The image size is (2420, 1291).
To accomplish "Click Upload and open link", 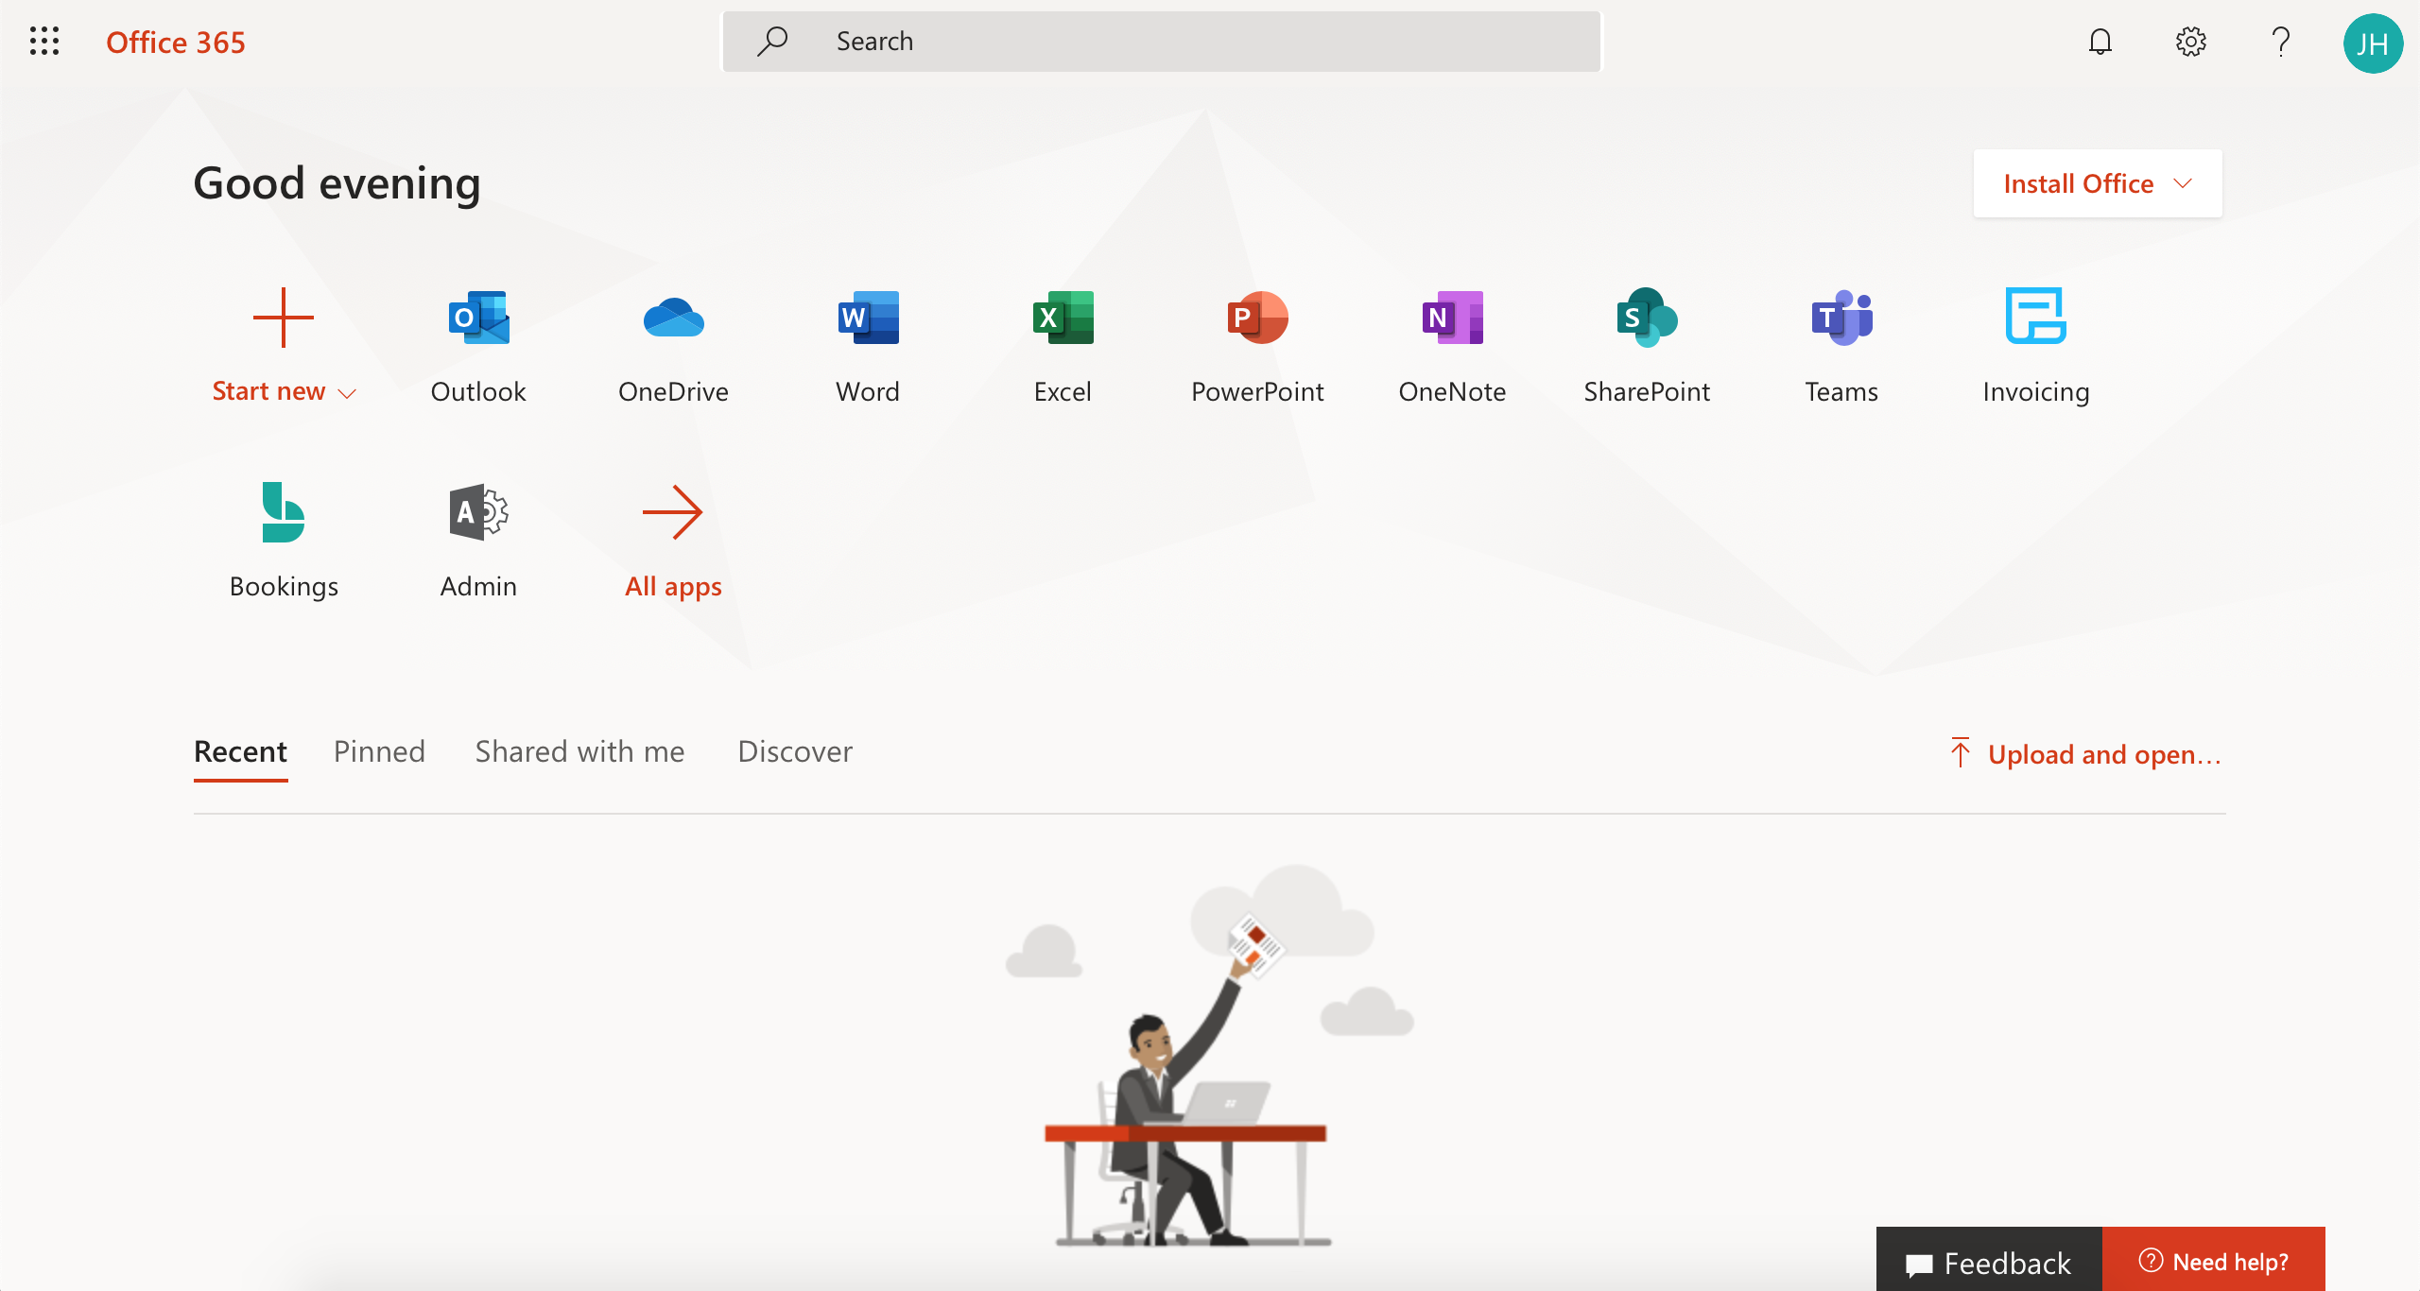I will (x=2085, y=754).
